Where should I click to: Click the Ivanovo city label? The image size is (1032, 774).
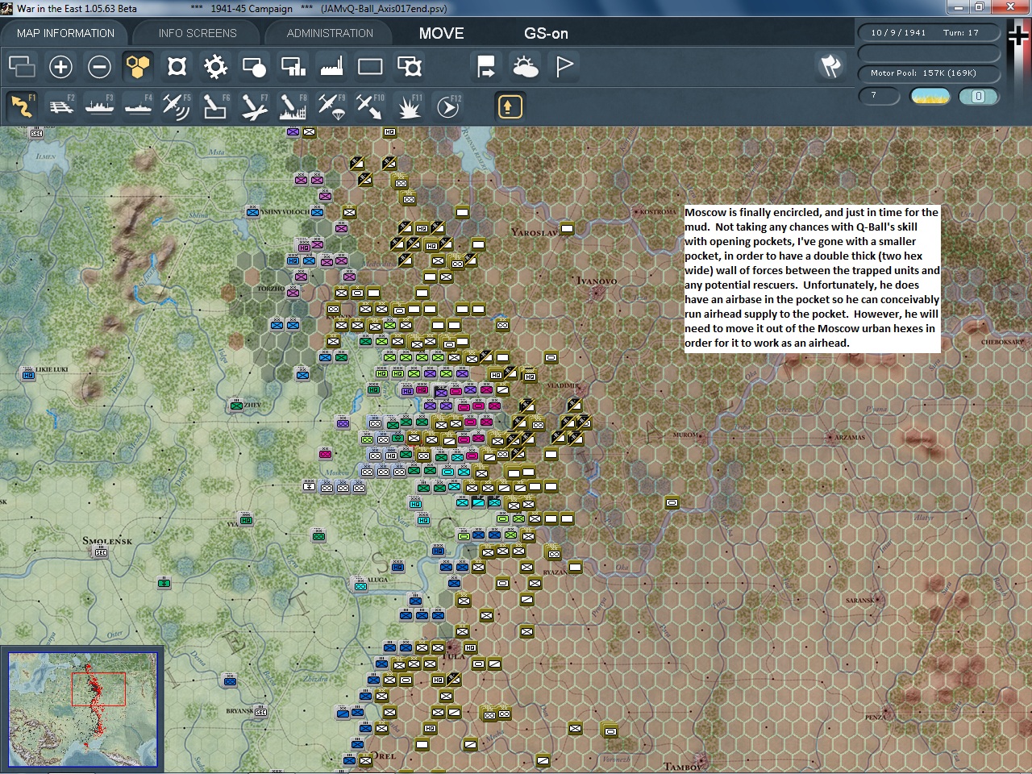(597, 281)
